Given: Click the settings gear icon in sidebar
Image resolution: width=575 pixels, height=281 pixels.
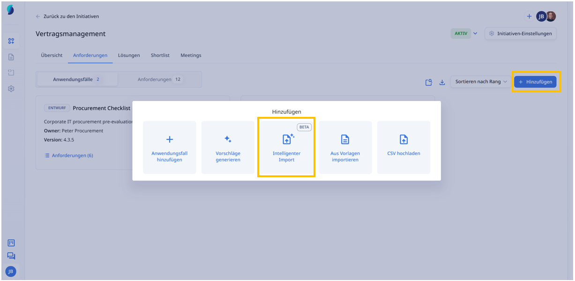Looking at the screenshot, I should click(x=11, y=88).
